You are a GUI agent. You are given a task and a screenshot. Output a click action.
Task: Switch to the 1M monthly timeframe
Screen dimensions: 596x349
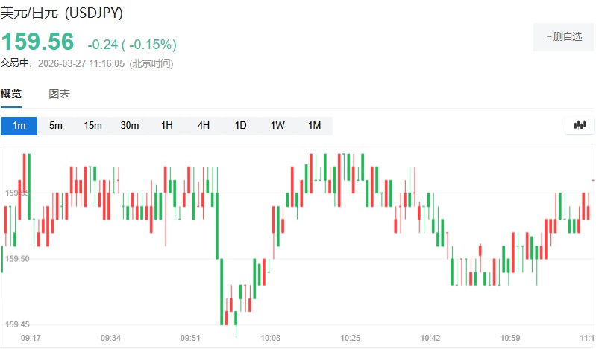pos(315,125)
